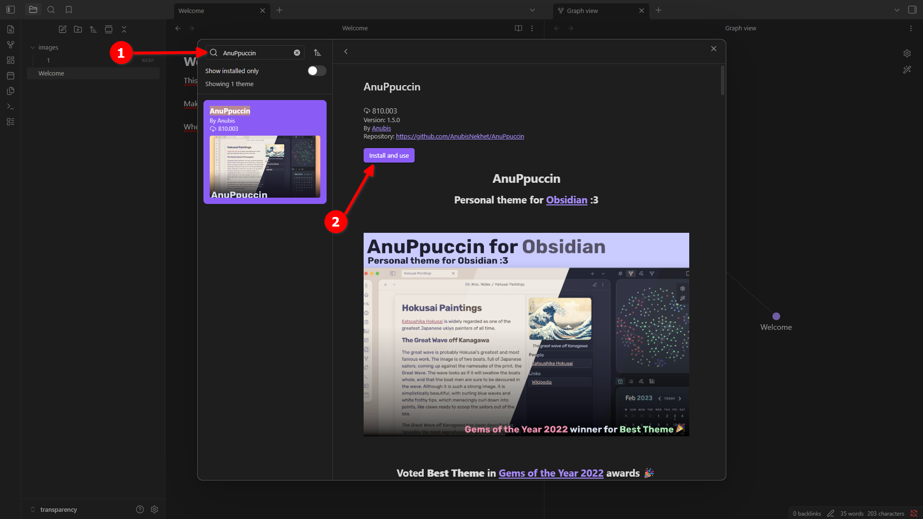This screenshot has width=923, height=519.
Task: Expand the Welcome tab list dropdown
Action: [x=532, y=10]
